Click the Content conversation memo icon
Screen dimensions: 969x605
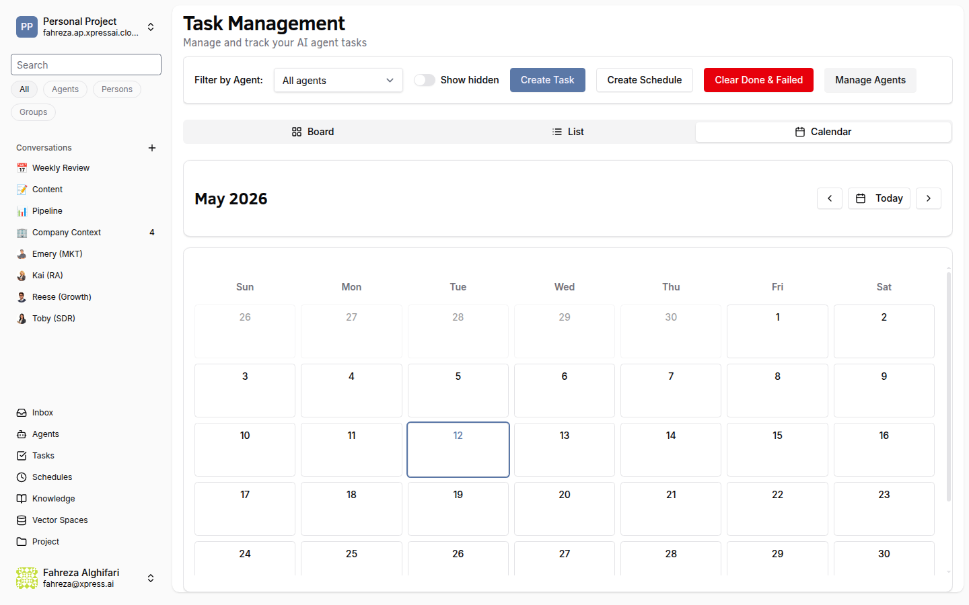[x=22, y=190]
